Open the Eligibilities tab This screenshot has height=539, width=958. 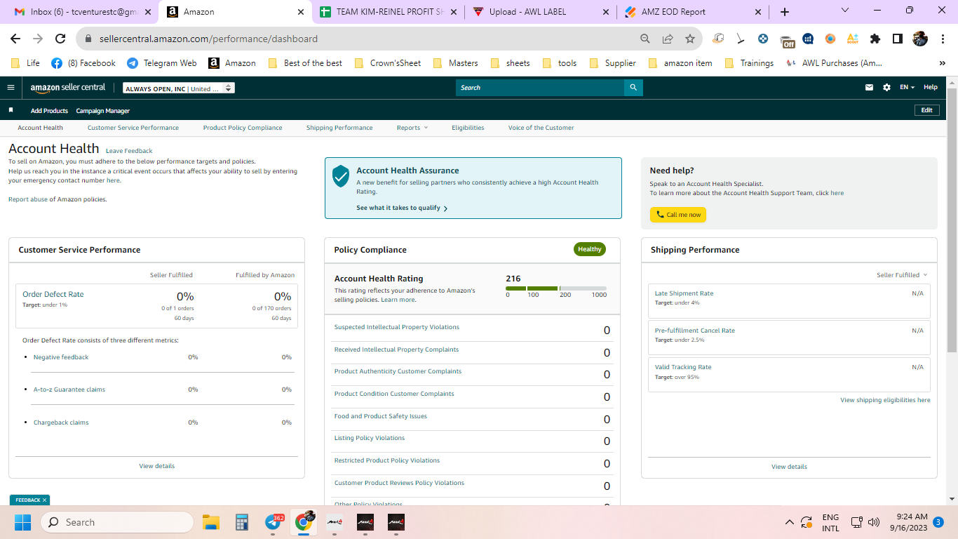point(468,128)
